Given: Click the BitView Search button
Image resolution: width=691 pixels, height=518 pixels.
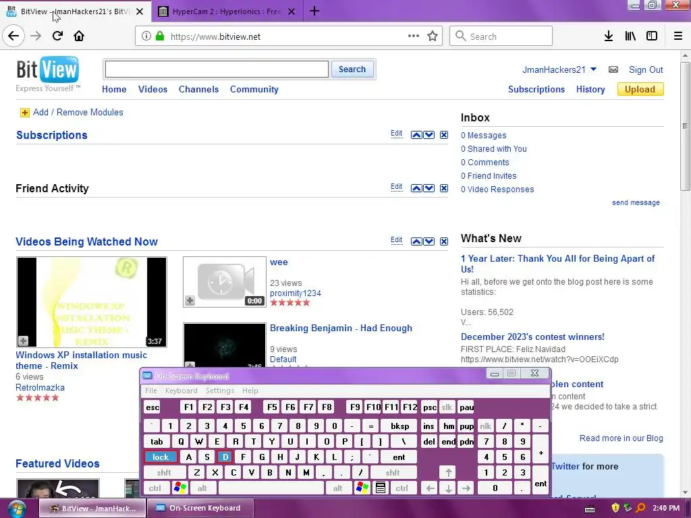Looking at the screenshot, I should [x=352, y=69].
